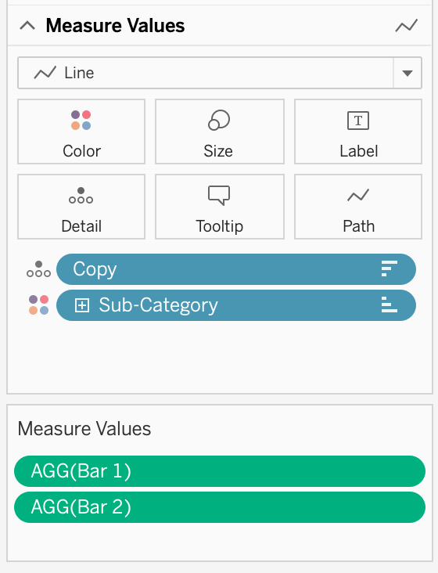Expand Sub-Category hierarchy with plus icon
Screen dimensions: 438x573
82,305
